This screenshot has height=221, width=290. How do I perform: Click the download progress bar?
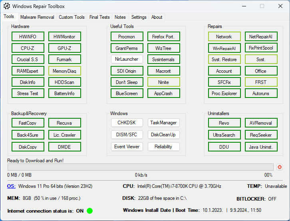140,167
